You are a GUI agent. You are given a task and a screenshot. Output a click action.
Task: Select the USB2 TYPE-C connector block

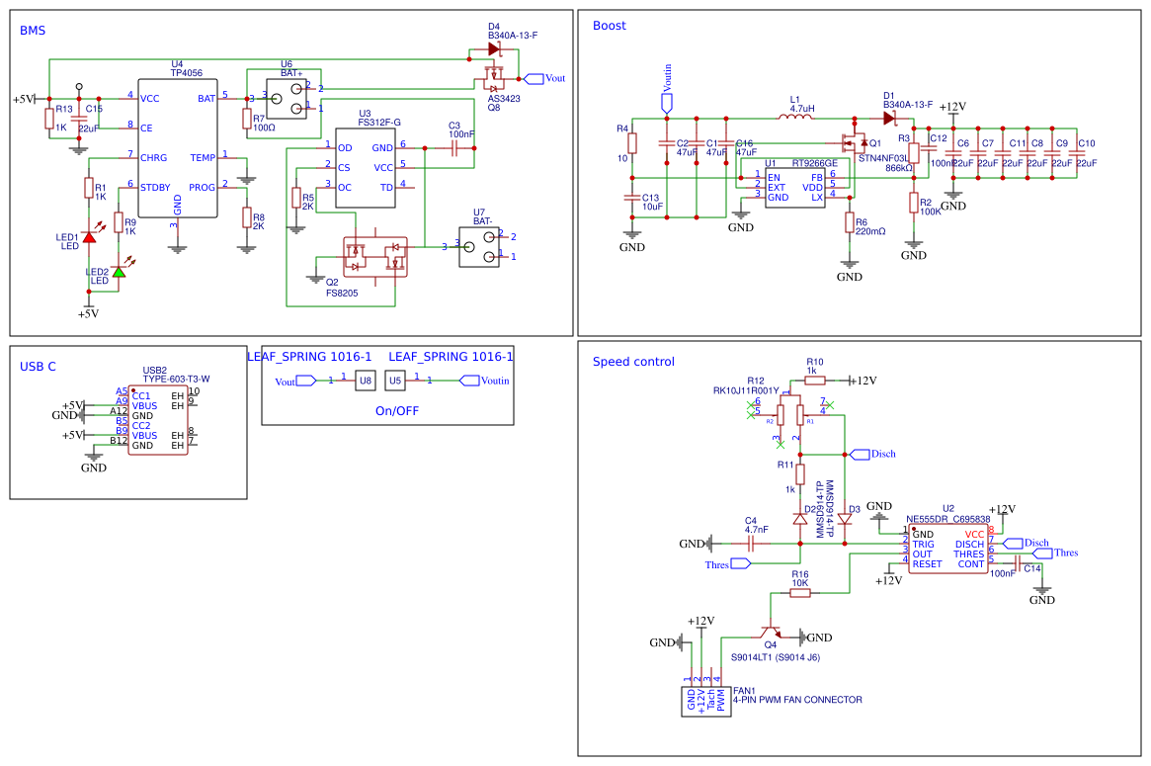(x=157, y=420)
